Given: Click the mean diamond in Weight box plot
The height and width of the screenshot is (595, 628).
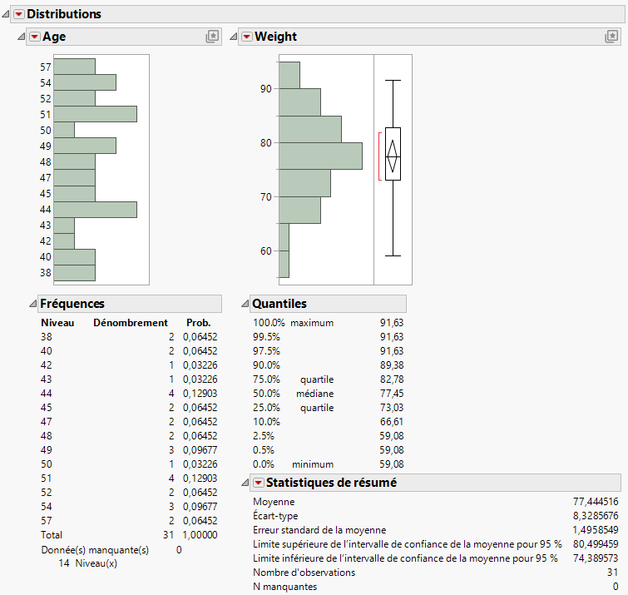Looking at the screenshot, I should click(393, 156).
